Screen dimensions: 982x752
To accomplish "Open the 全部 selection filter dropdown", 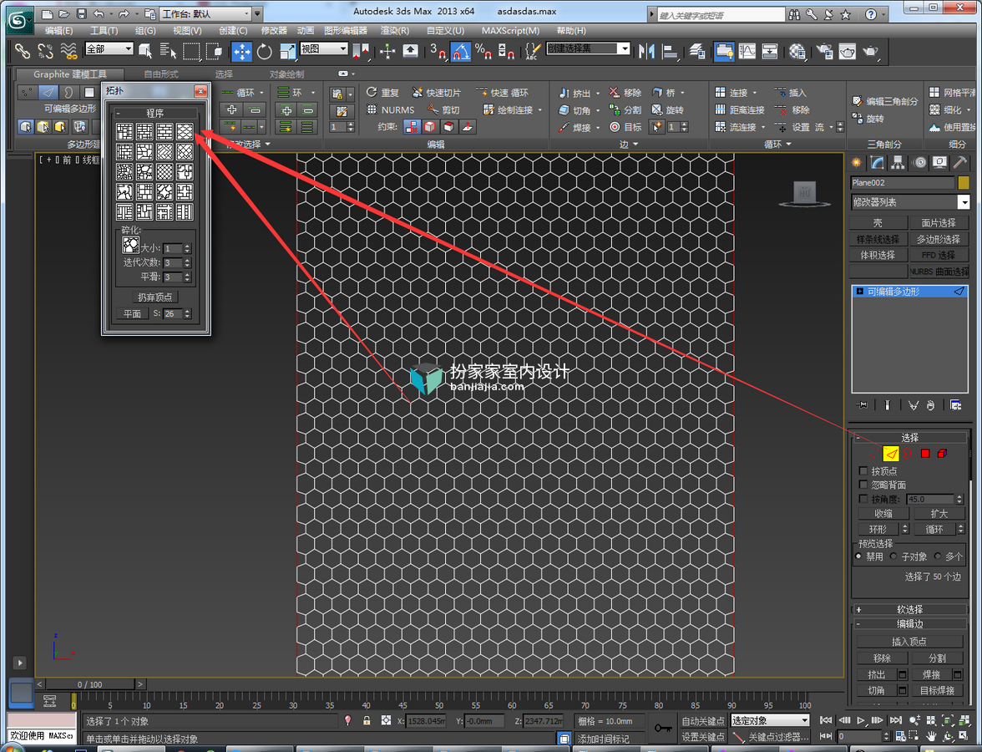I will (109, 48).
